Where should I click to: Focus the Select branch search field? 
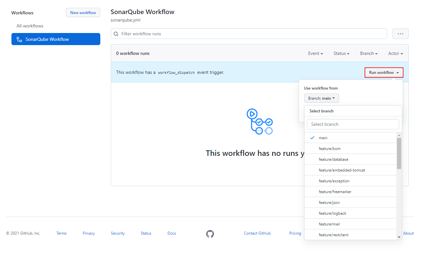pos(353,124)
